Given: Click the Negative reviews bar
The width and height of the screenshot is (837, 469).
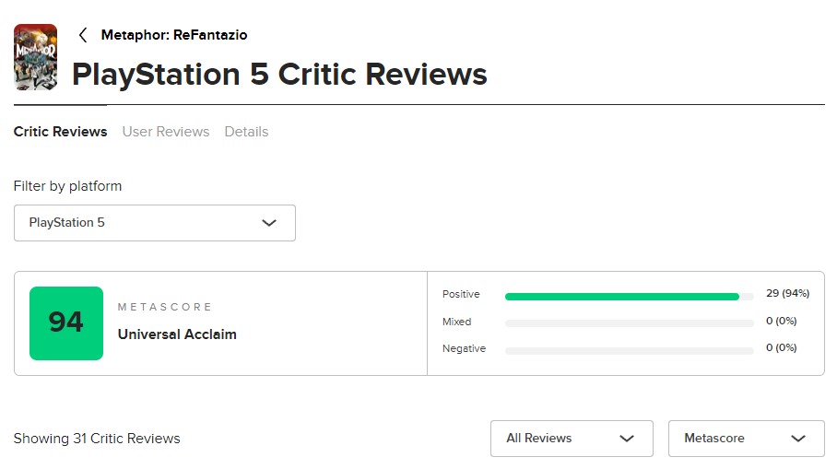Looking at the screenshot, I should coord(629,351).
